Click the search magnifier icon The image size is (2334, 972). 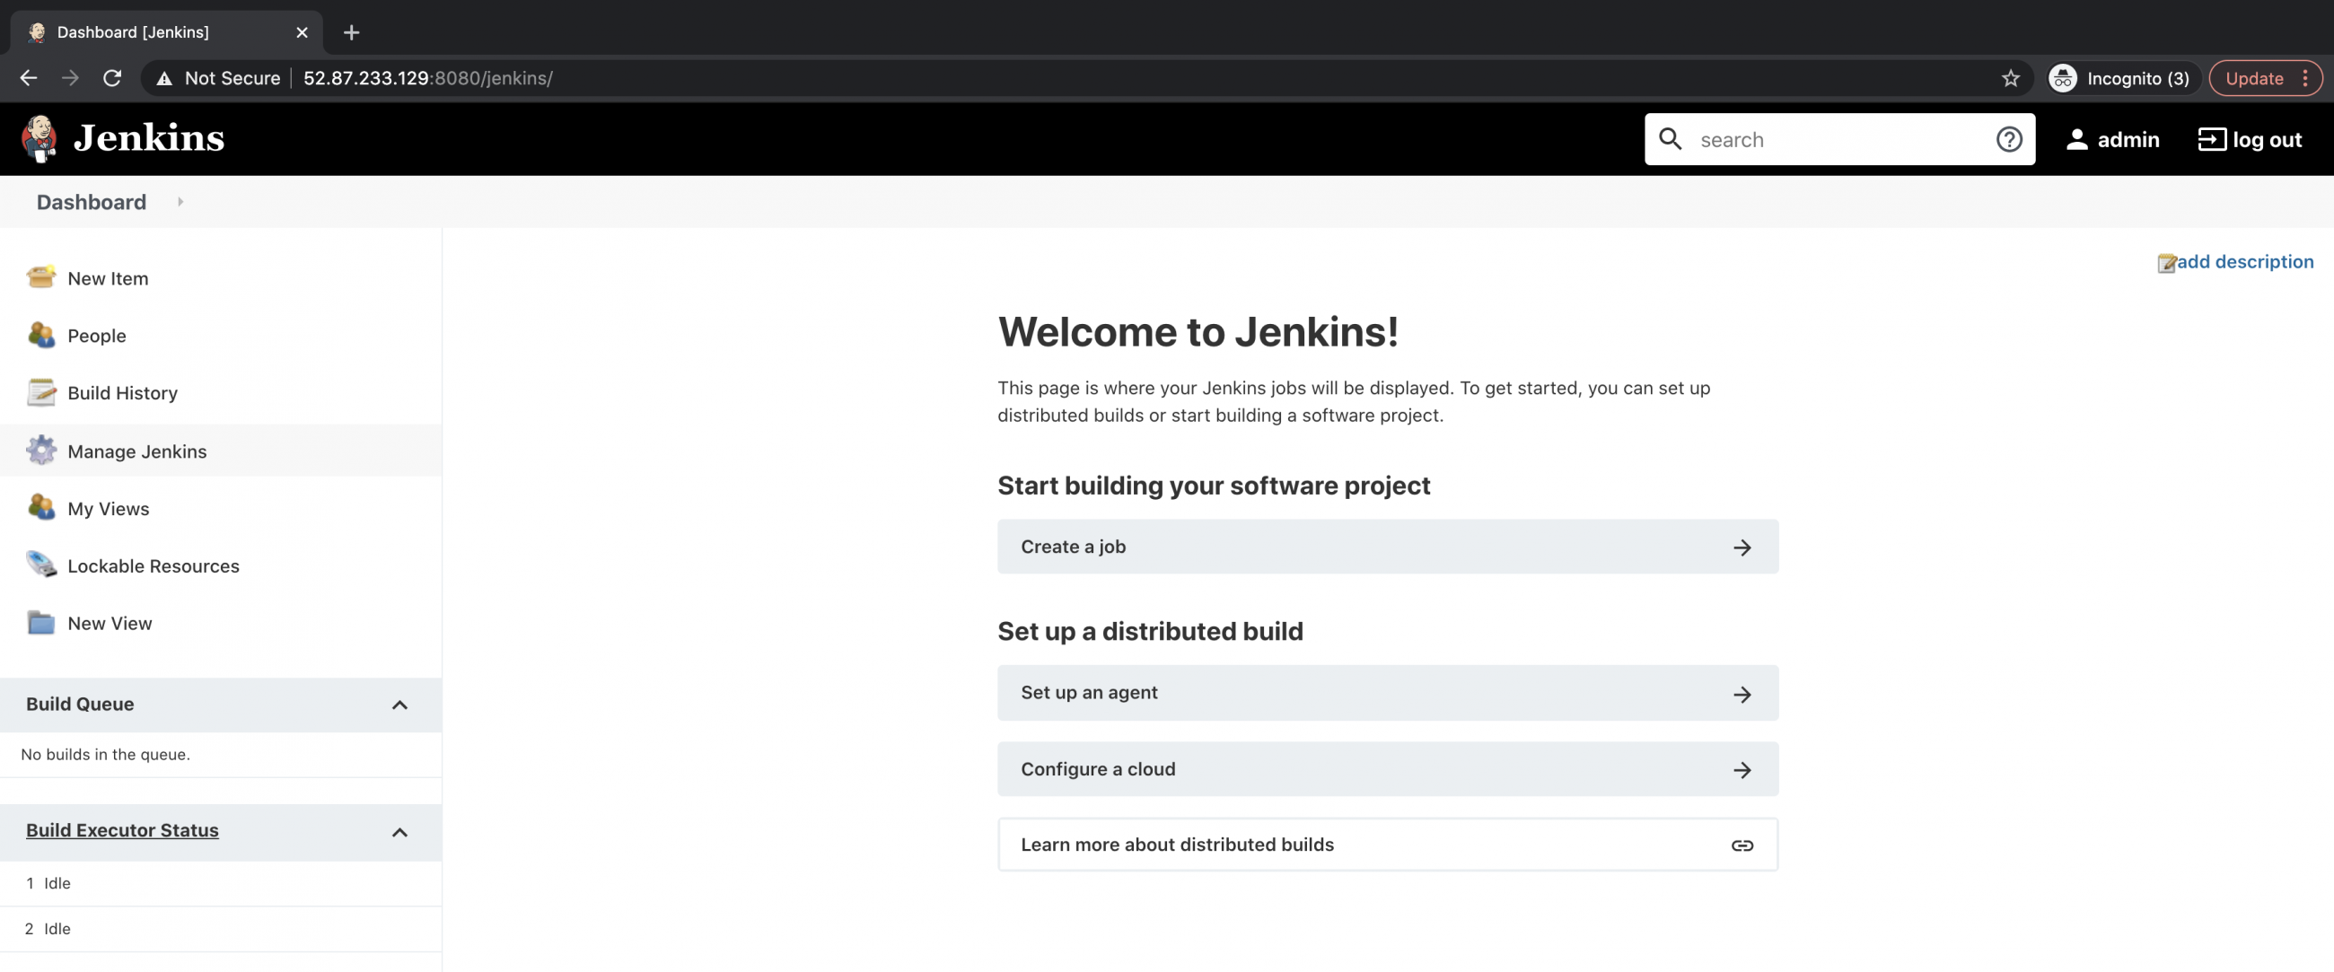point(1672,138)
